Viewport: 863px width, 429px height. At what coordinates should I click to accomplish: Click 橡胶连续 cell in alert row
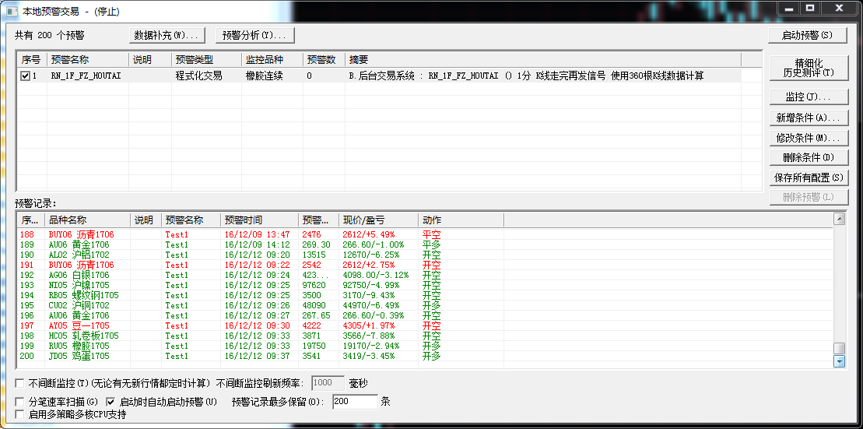point(264,76)
